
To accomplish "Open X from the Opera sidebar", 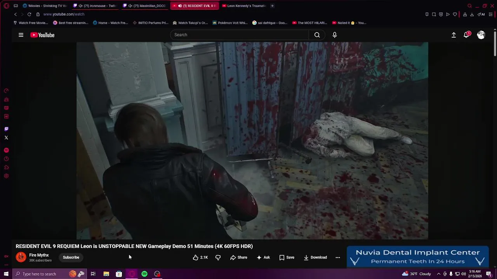I will (6, 138).
